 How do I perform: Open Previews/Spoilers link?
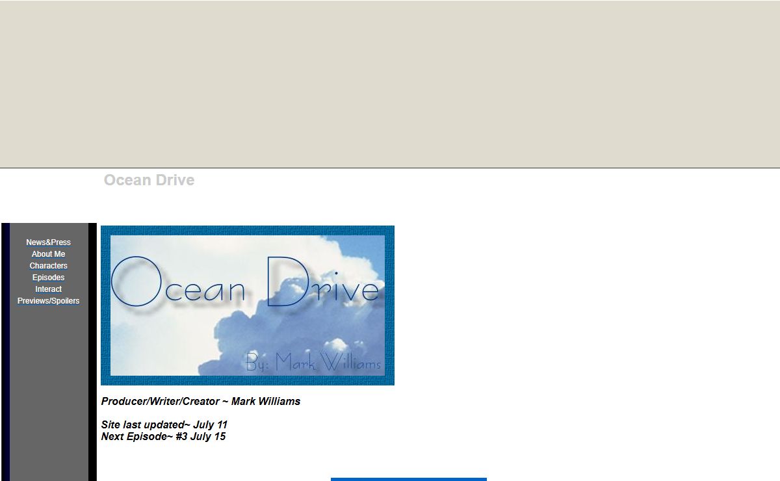pyautogui.click(x=48, y=301)
